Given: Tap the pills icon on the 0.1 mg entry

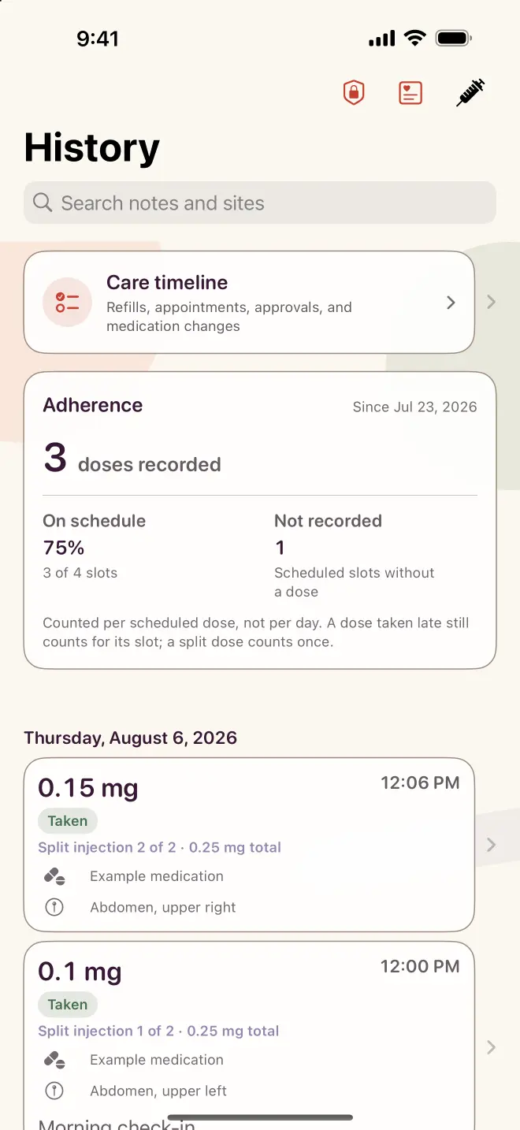Looking at the screenshot, I should (54, 1060).
